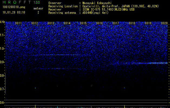Click the 0313 time marker
Image resolution: width=170 pixels, height=108 pixels.
[51, 23]
